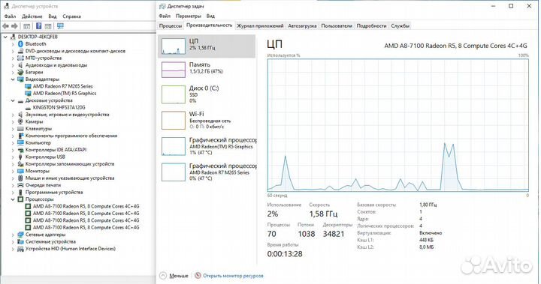Switch to Журнал приложений tab
Viewport: 541px width, 284px height.
[260, 25]
